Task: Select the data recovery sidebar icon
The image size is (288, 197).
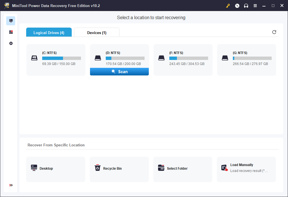Action: pyautogui.click(x=11, y=21)
